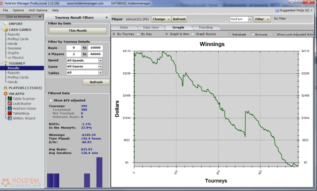Click the This Month date filter button
This screenshot has width=317, height=191.
click(77, 31)
